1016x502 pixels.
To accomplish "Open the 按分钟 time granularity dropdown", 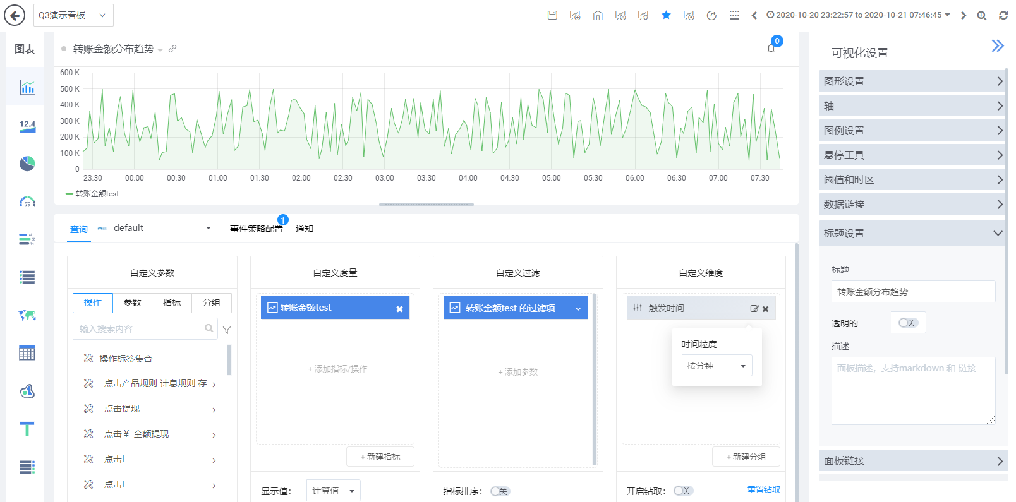I will click(x=717, y=366).
